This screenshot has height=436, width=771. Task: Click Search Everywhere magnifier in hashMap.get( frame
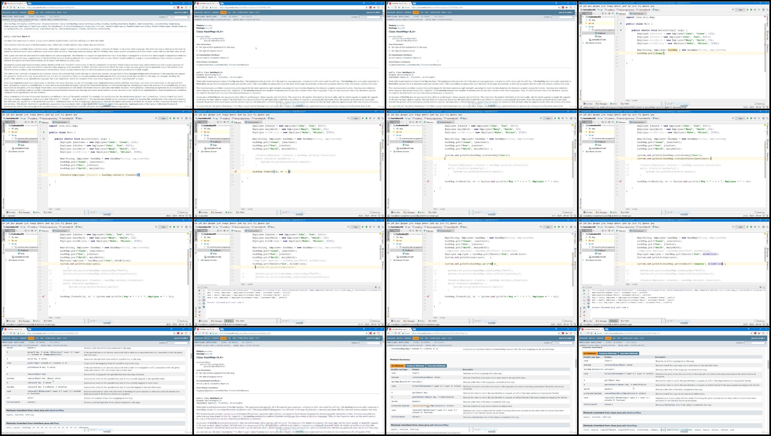click(575, 227)
